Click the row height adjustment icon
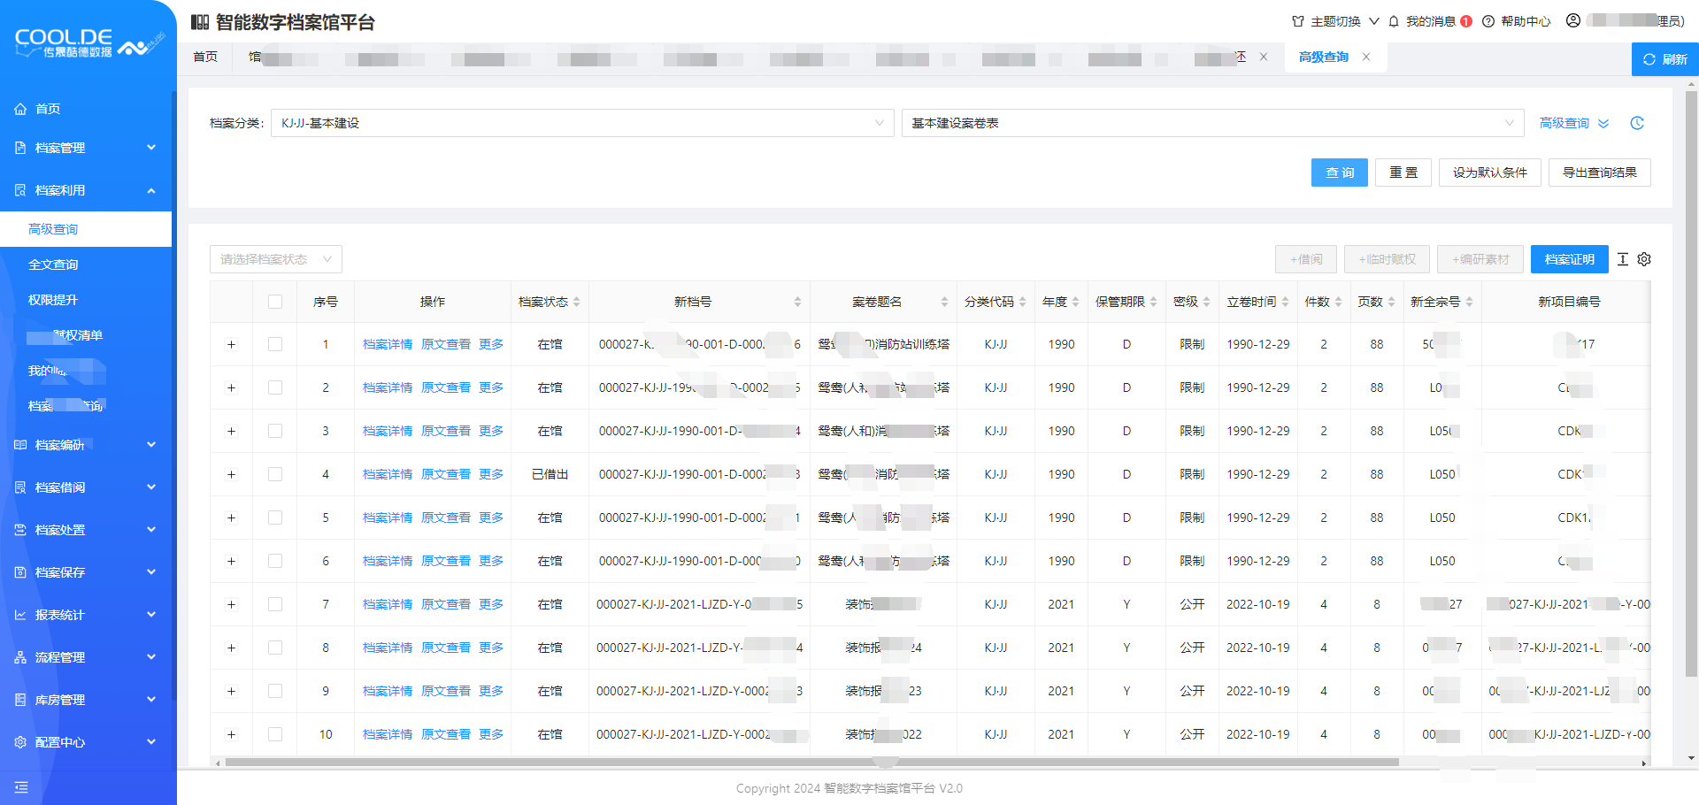 [x=1622, y=259]
